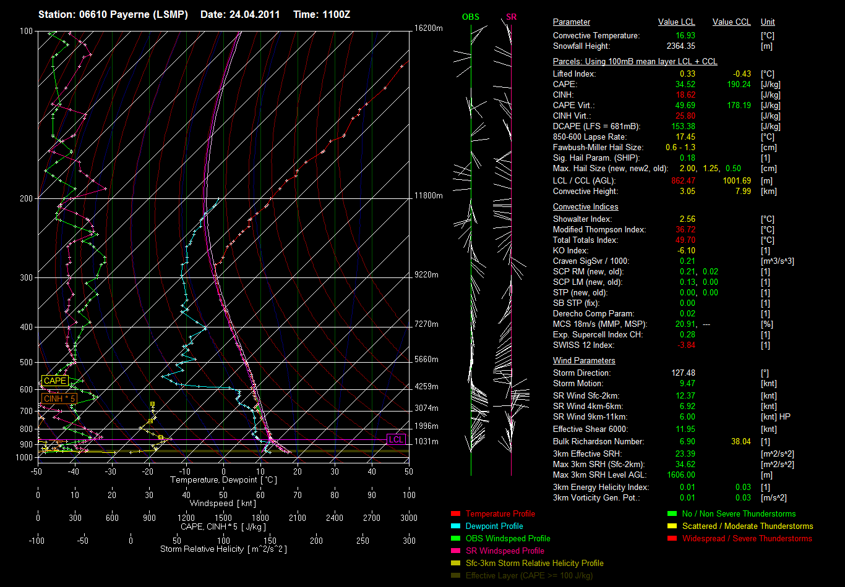
Task: Click the Station 06610 Payerne title text
Action: click(113, 14)
